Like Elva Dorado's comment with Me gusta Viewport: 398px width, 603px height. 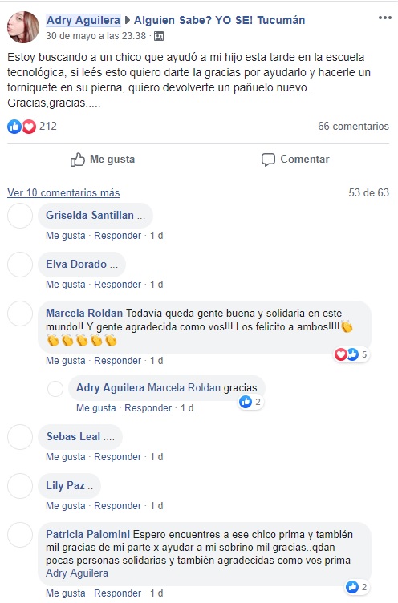[x=66, y=284]
